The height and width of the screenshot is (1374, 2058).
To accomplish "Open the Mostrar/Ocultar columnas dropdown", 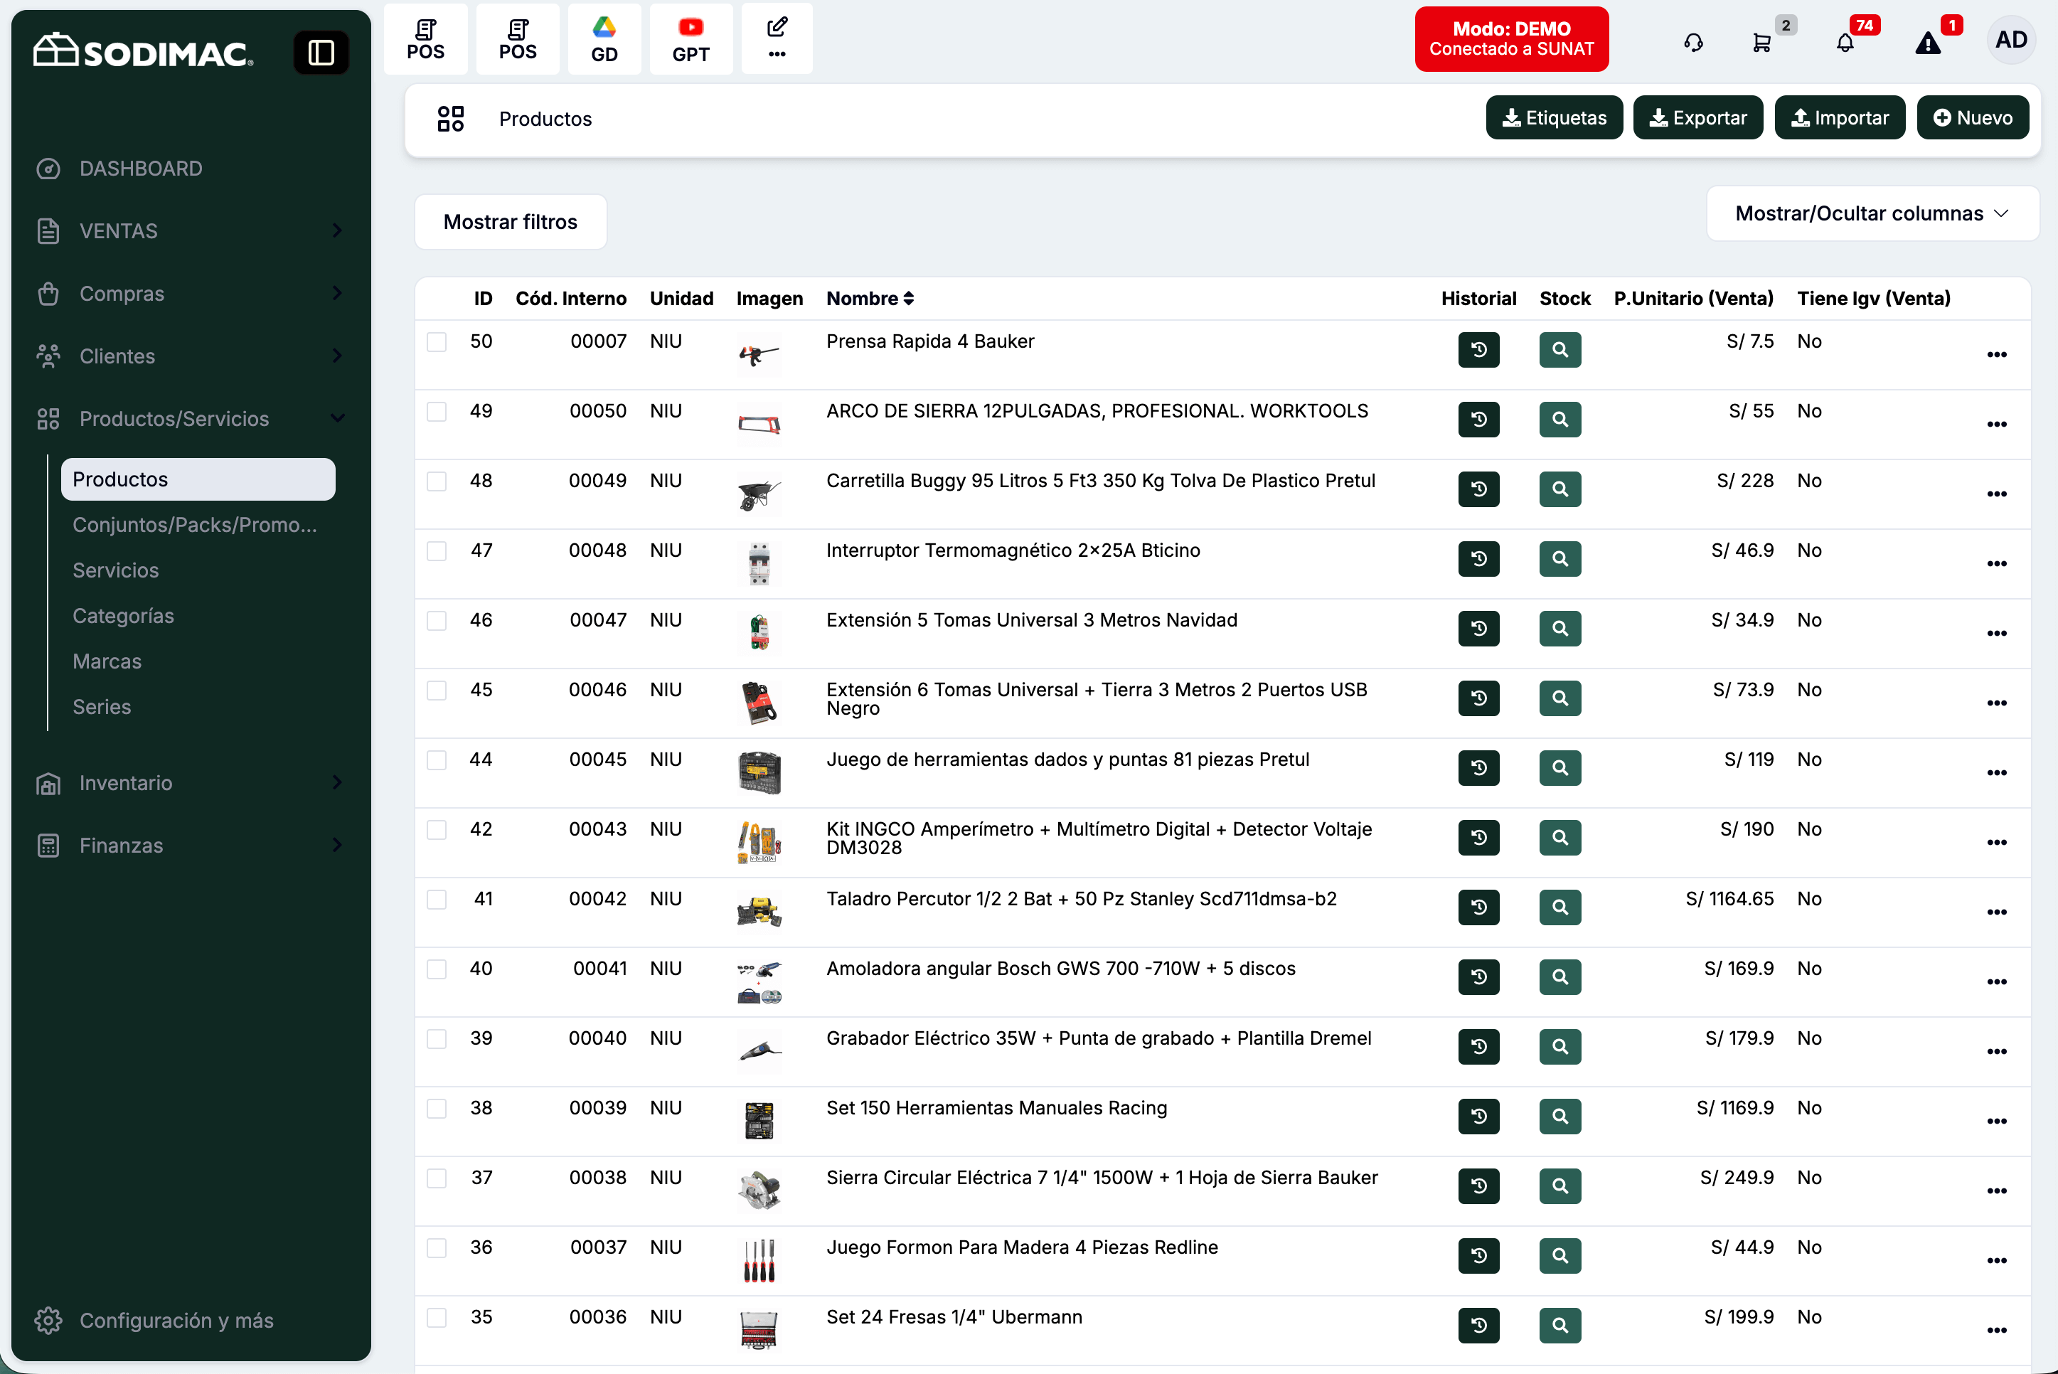I will (x=1872, y=214).
